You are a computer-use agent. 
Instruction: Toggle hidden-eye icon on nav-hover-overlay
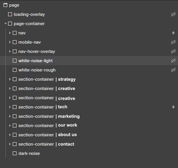(x=173, y=51)
